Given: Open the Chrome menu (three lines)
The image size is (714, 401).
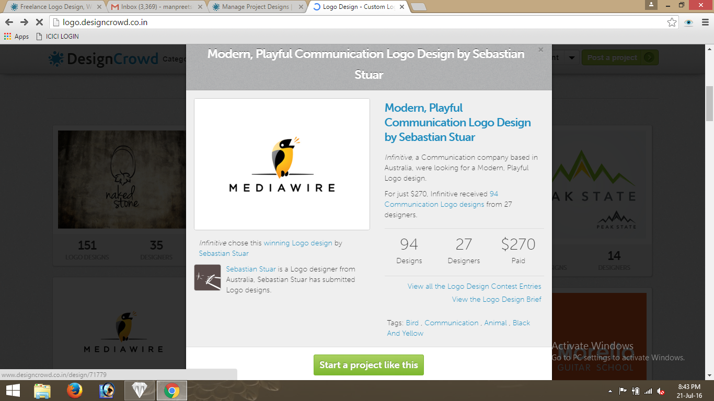Looking at the screenshot, I should 704,22.
